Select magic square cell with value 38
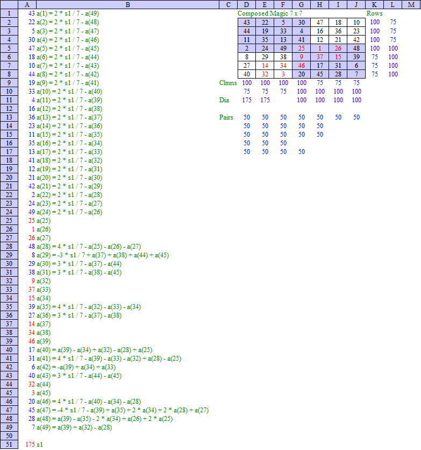Viewport: 421px width, 450px height. pyautogui.click(x=283, y=57)
